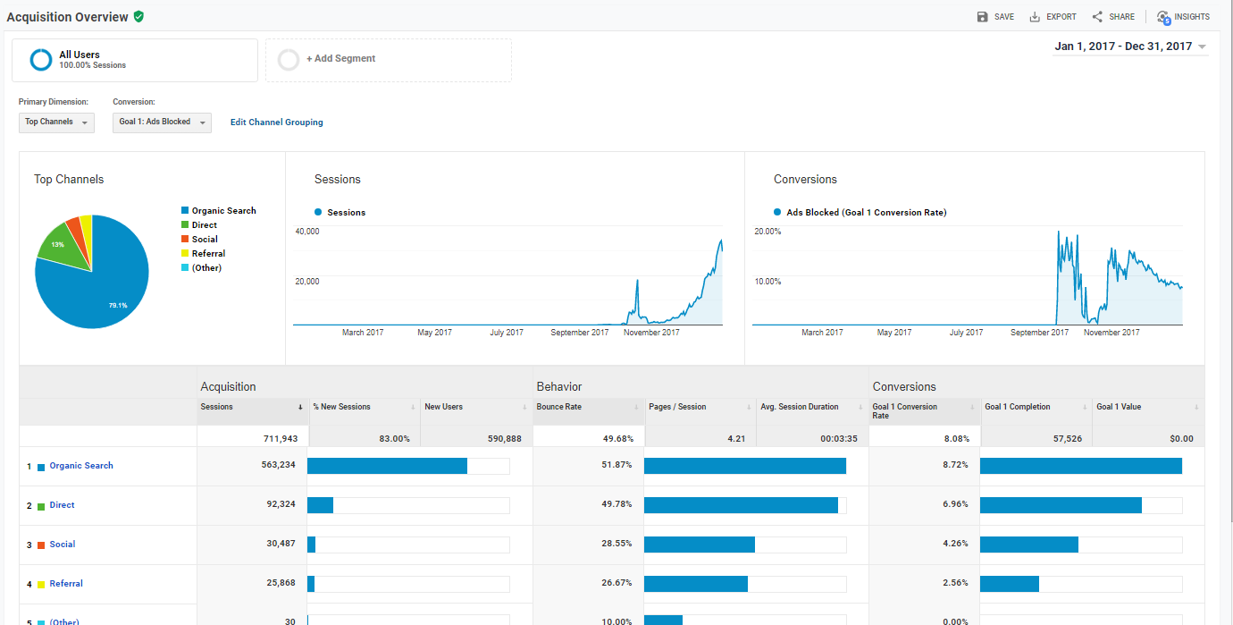Click the Organic Search blue legend swatch
The height and width of the screenshot is (625, 1233).
click(x=185, y=211)
